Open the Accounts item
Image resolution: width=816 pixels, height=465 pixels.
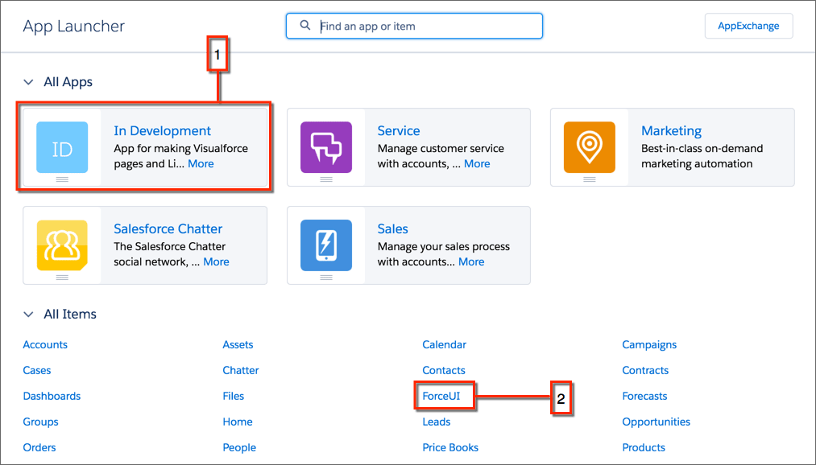(x=45, y=344)
